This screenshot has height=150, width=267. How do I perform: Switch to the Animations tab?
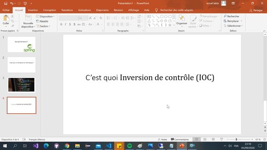pos(84,10)
